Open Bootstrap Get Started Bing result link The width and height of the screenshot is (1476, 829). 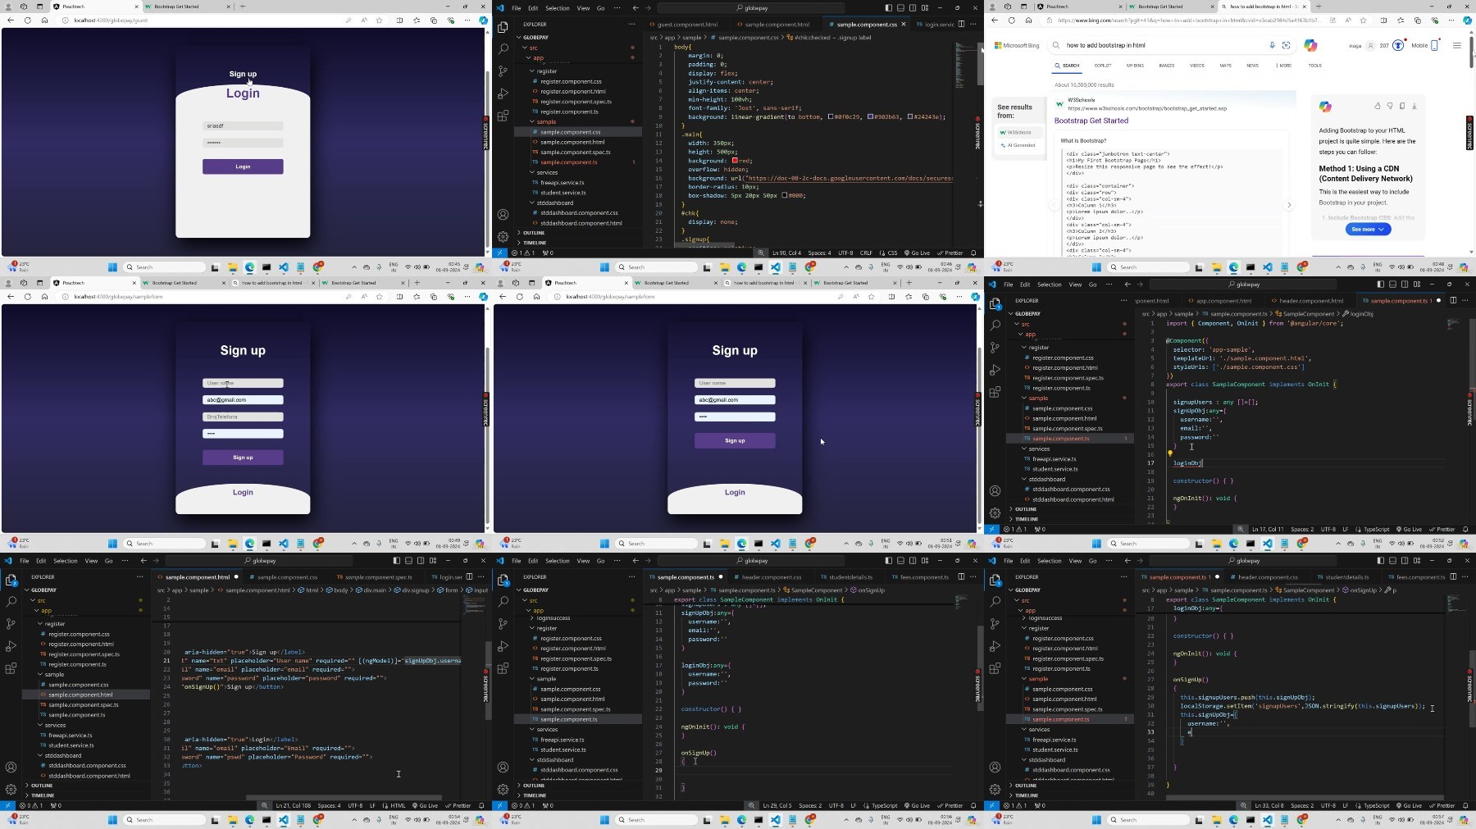tap(1091, 121)
